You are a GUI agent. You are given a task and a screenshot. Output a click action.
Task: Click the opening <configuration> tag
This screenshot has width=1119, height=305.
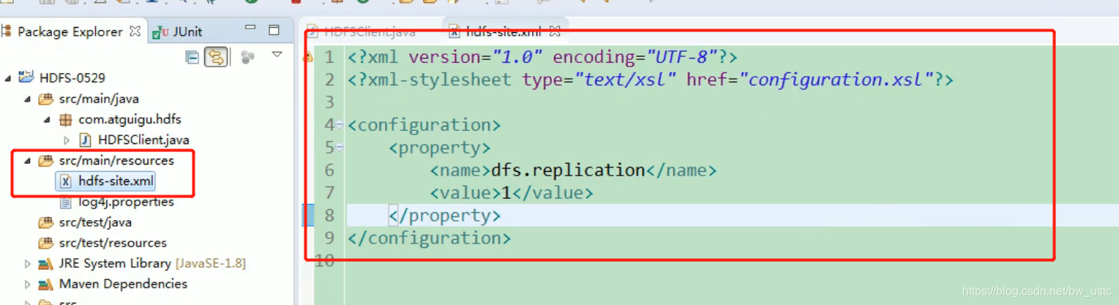coord(424,125)
